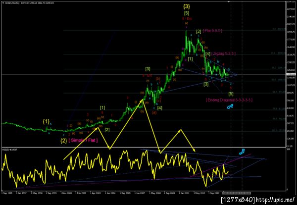Click the 1 Jan 2007 date on time axis
Image resolution: width=297 pixels, height=205 pixels.
pos(140,193)
